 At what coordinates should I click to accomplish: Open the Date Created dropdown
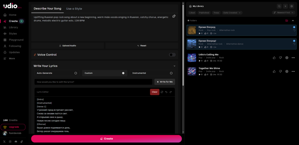click(232, 13)
